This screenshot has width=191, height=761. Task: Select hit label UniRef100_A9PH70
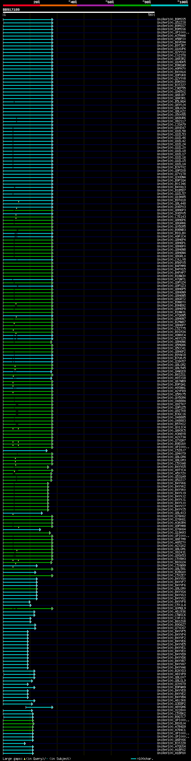coord(171,69)
